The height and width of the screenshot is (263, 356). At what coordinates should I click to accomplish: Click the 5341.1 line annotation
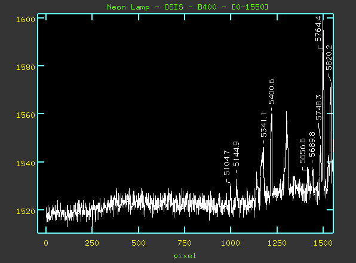tap(263, 125)
